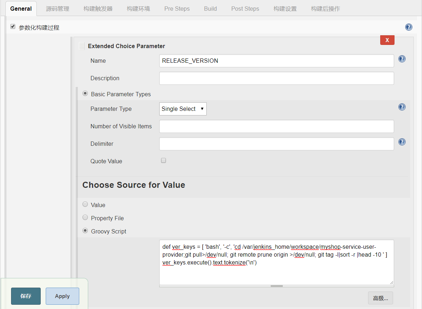Viewport: 422px width, 309px height.
Task: Switch to the 源码管理 tab
Action: click(x=57, y=9)
